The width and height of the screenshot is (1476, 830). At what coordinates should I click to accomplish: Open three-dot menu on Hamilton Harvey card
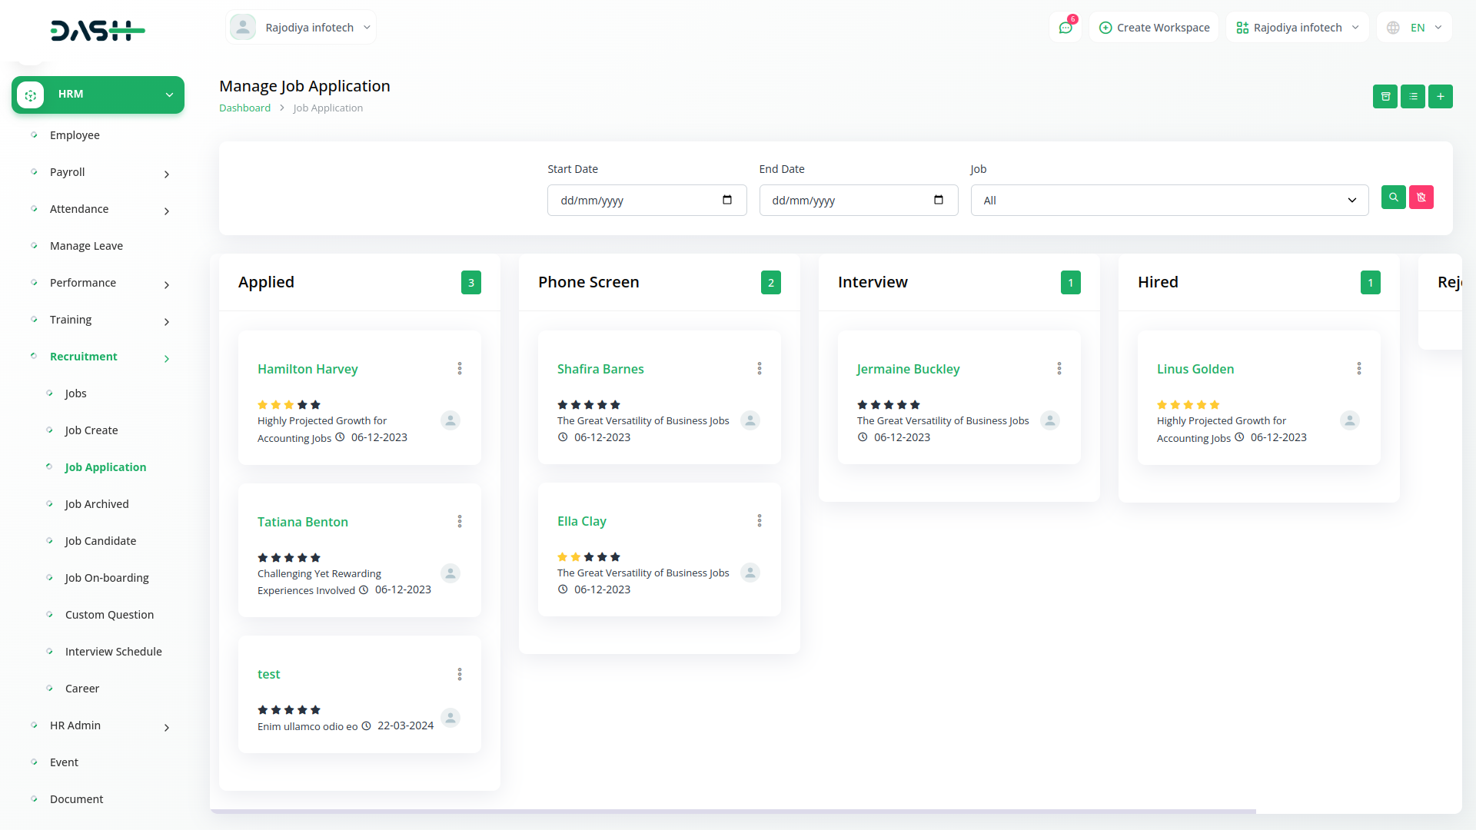click(x=460, y=369)
